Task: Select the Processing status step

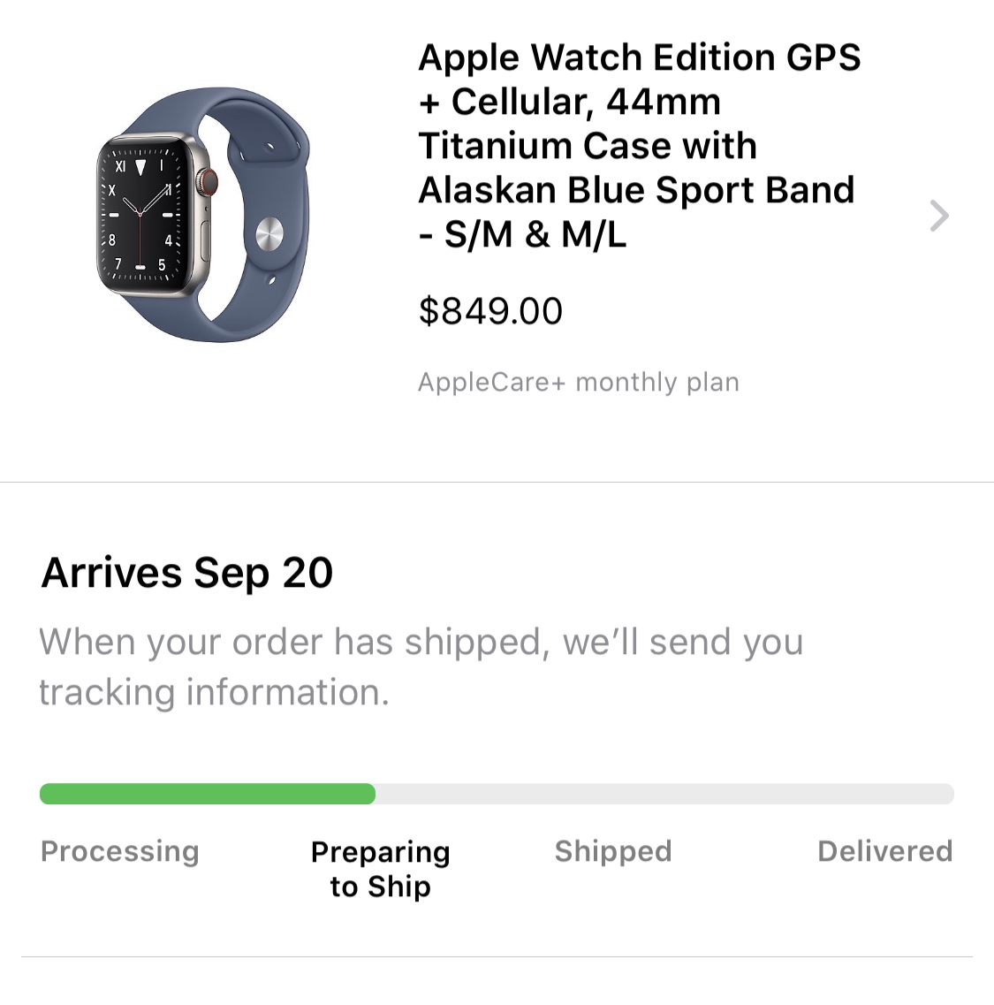Action: pyautogui.click(x=120, y=851)
